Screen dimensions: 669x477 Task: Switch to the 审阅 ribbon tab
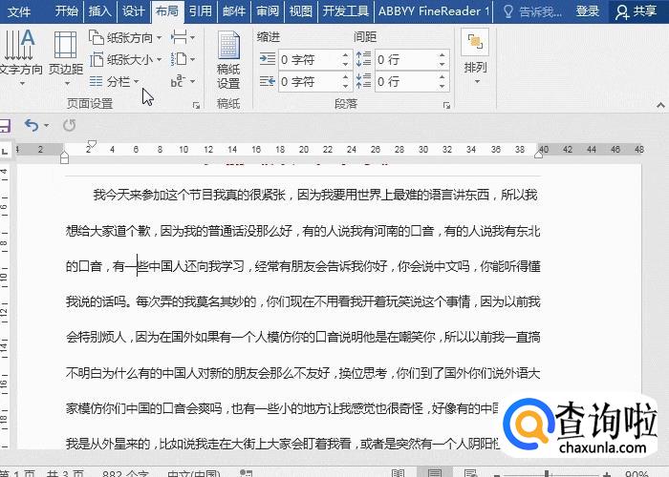pos(267,11)
